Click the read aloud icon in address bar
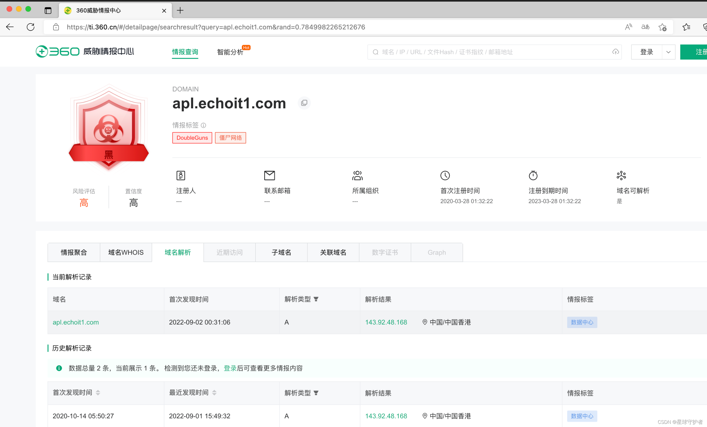This screenshot has width=707, height=427. 629,27
